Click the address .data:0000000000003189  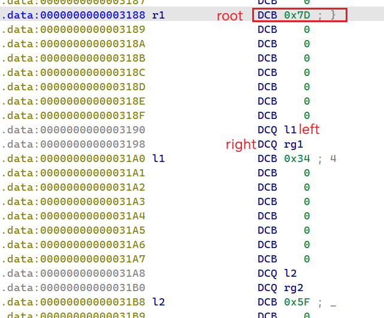pyautogui.click(x=72, y=29)
